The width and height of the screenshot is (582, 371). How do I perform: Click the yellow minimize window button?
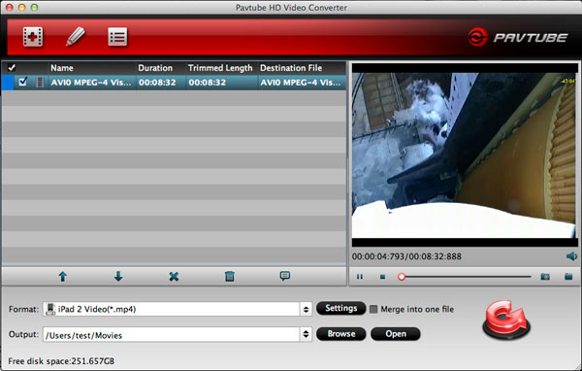[x=22, y=7]
